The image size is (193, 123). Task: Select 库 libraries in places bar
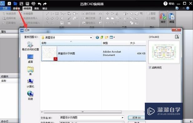(30, 71)
